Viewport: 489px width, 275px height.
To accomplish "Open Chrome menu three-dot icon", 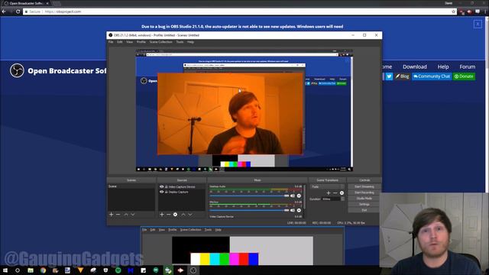I will 486,11.
